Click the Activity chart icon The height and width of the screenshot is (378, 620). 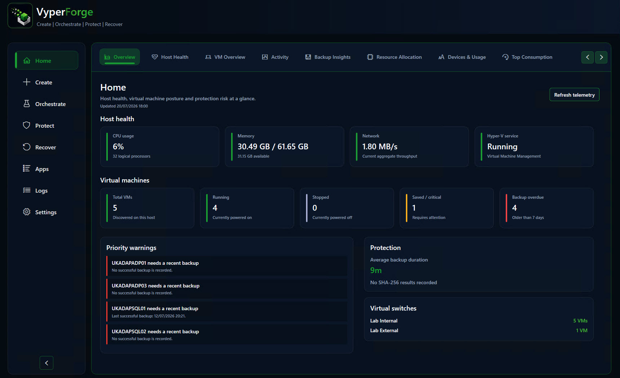coord(265,57)
